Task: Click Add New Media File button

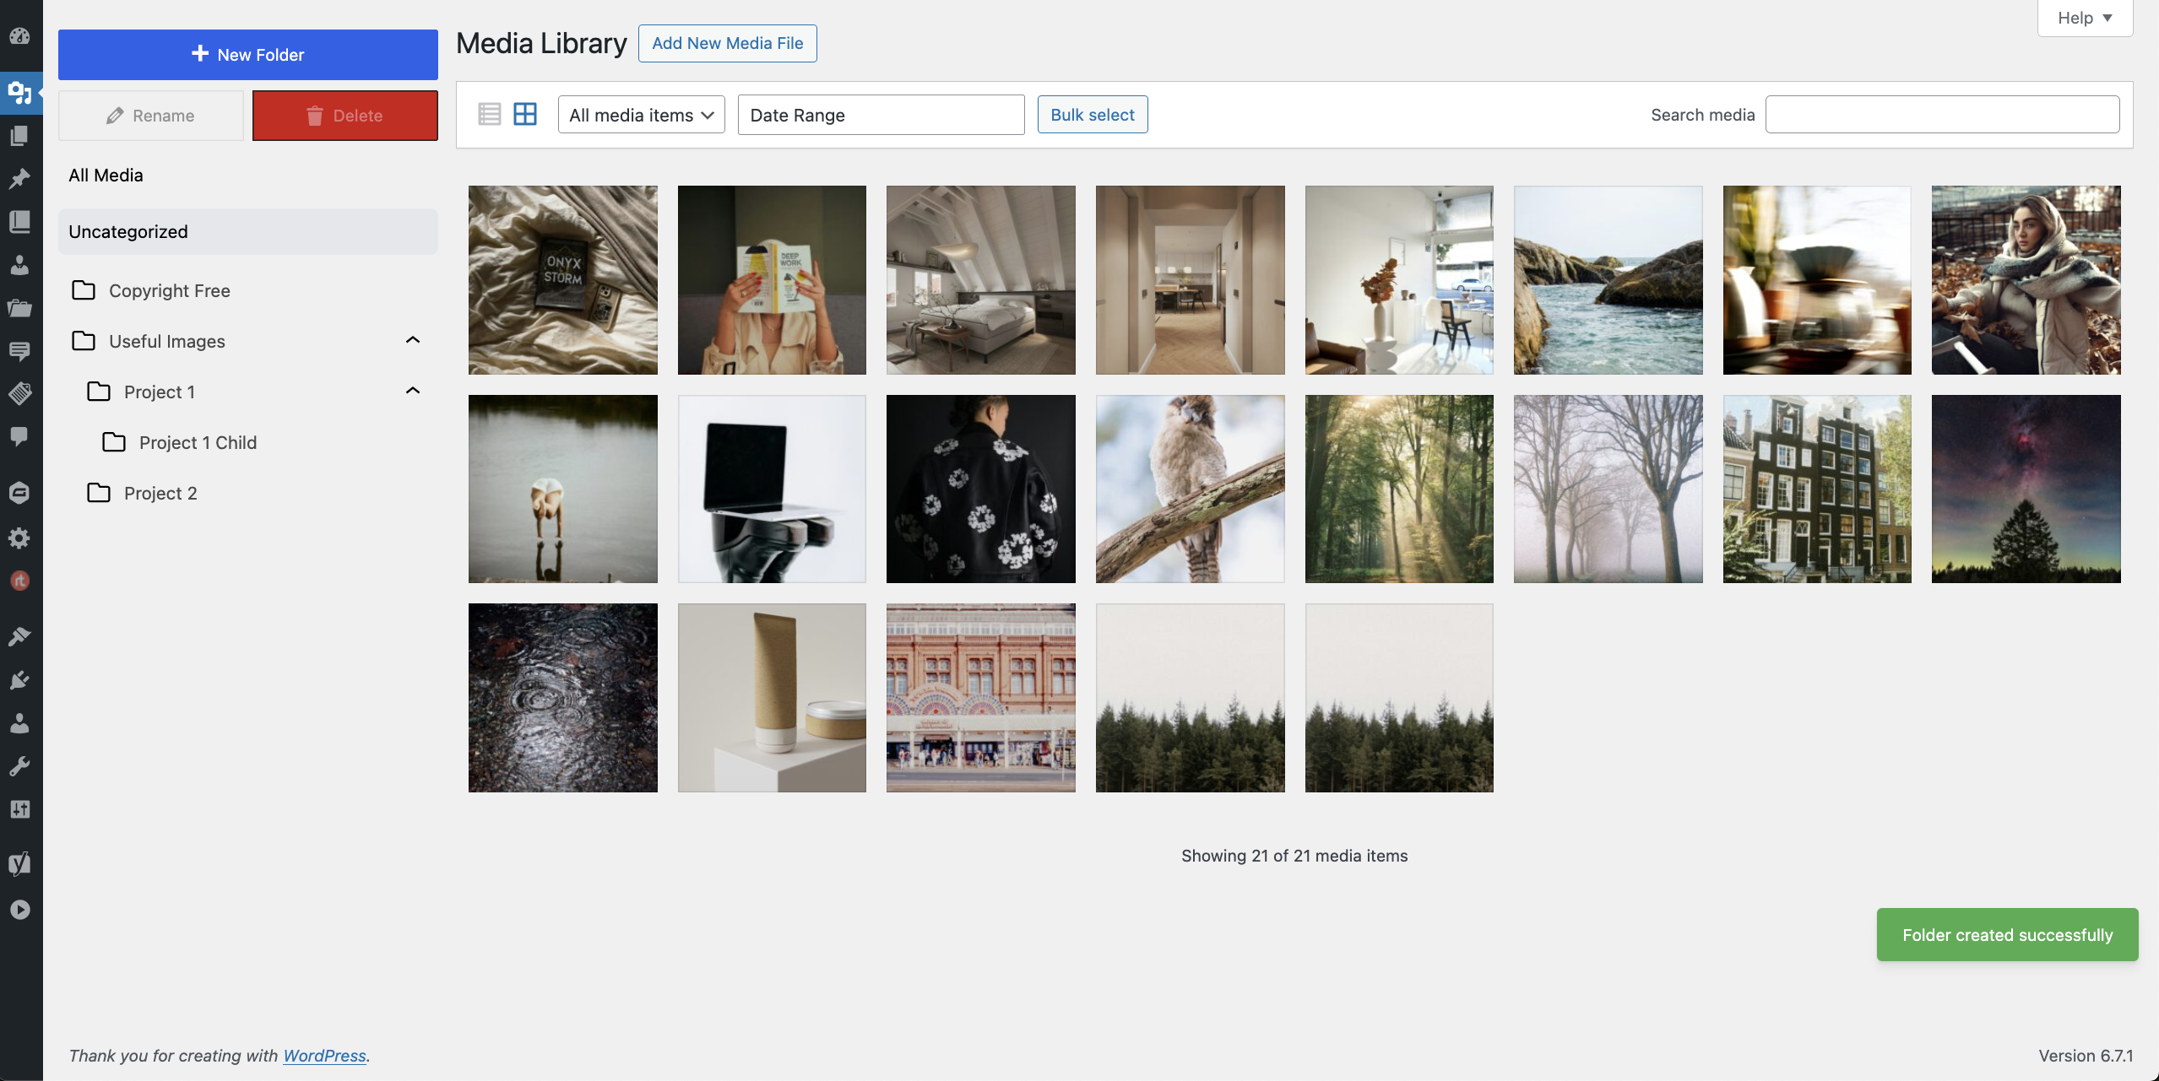Action: 727,43
